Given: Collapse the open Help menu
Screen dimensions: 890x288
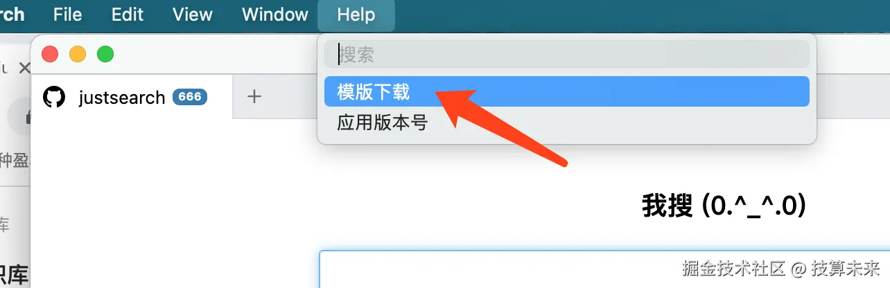Looking at the screenshot, I should [x=356, y=15].
